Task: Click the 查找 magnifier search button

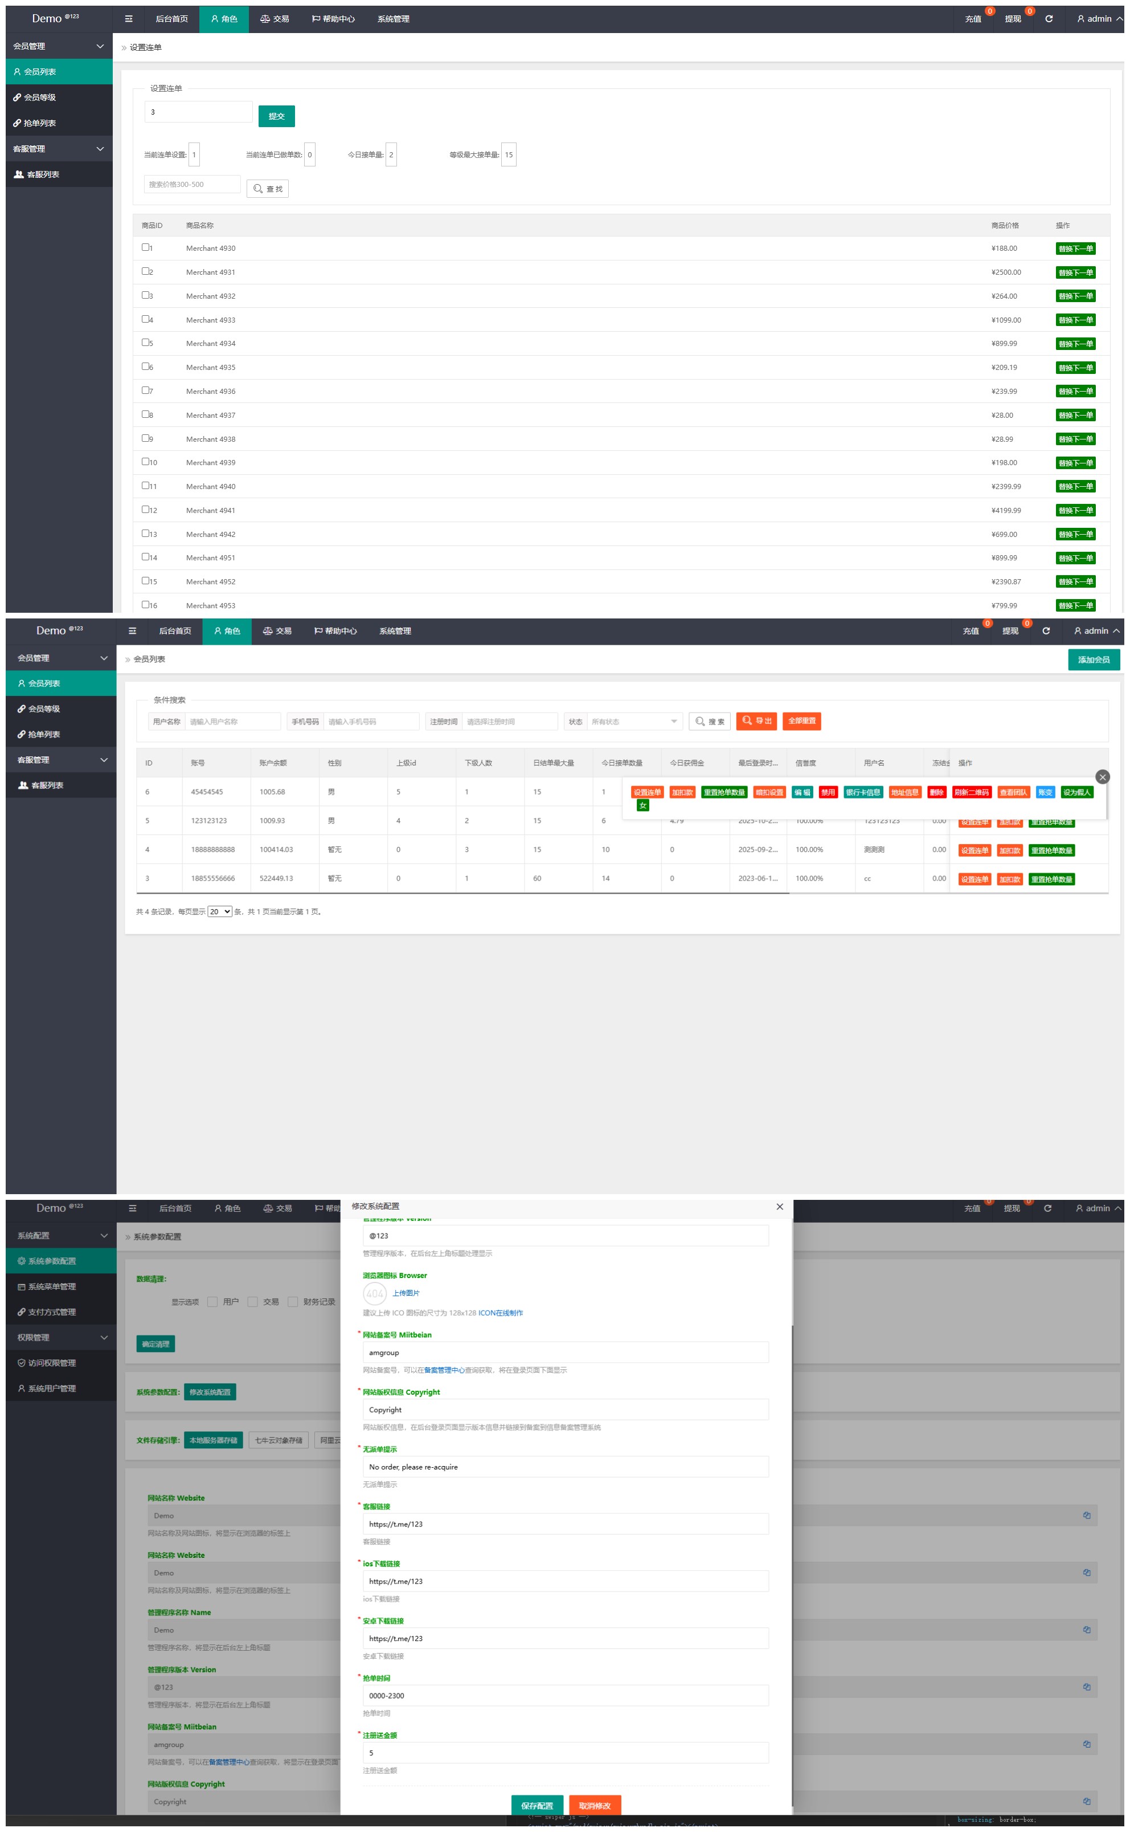Action: coord(268,189)
